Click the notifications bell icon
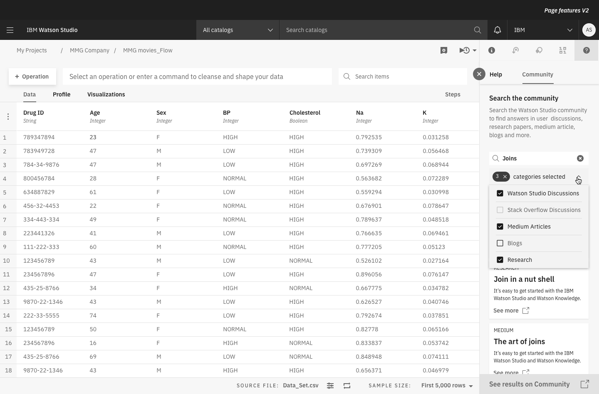This screenshot has height=394, width=599. 497,30
